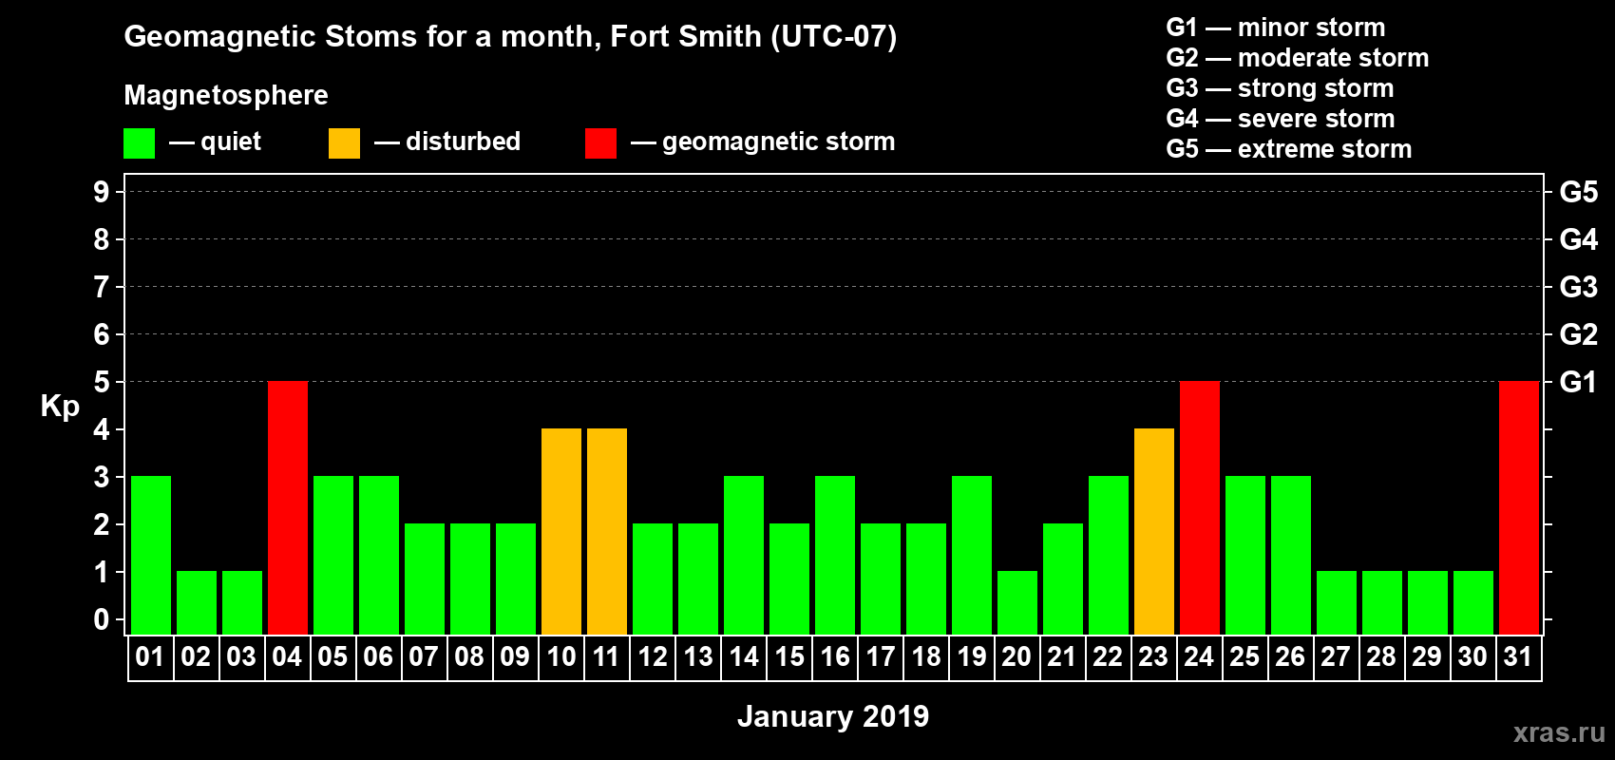Screen dimensions: 1615x760
Task: Click day label 13 on the axis
Action: click(x=698, y=656)
